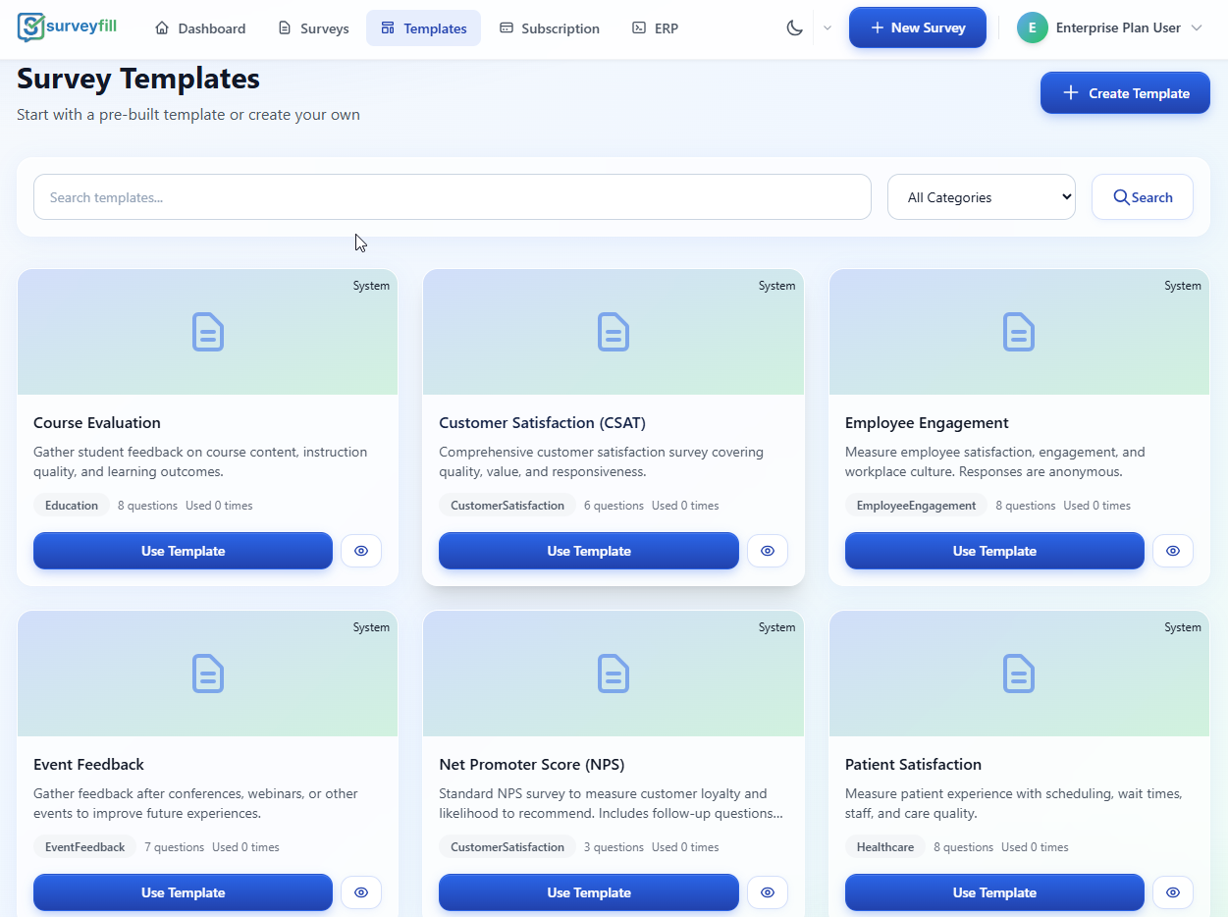This screenshot has width=1228, height=917.
Task: Go to the Dashboard nav item
Action: (x=200, y=28)
